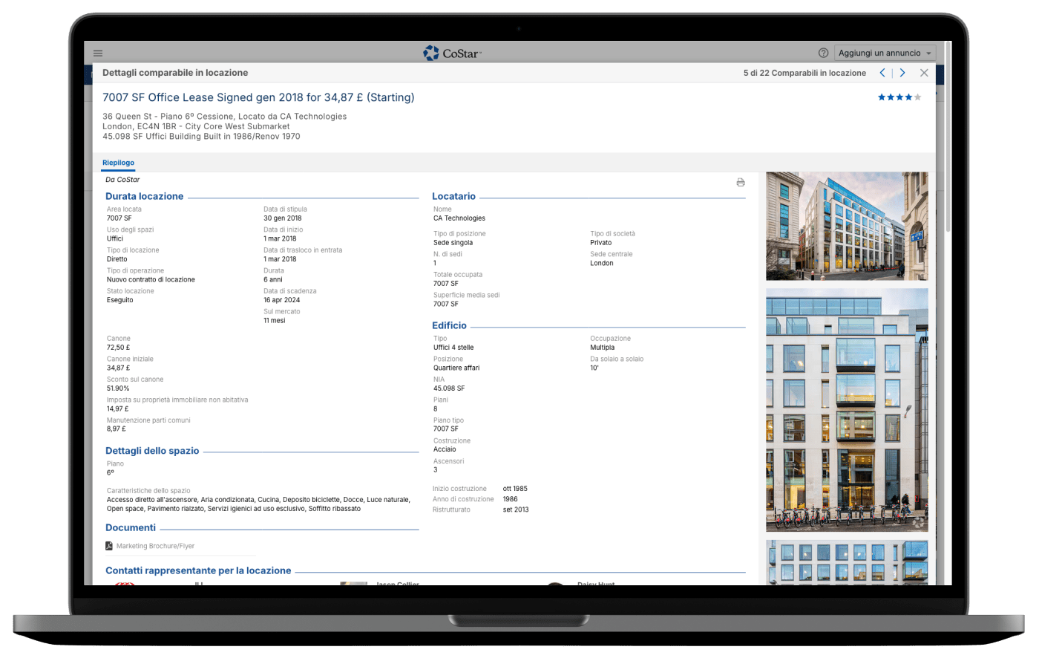
Task: Open the bottom building windows photo
Action: (846, 562)
